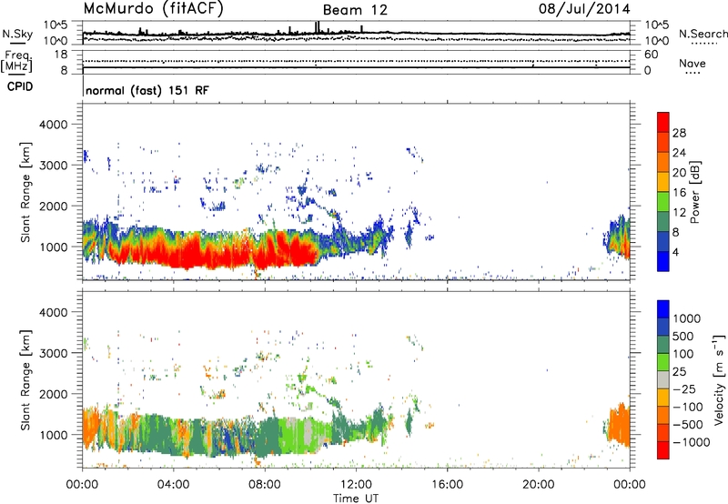
Task: Click the 04:00 time axis label
Action: (173, 485)
